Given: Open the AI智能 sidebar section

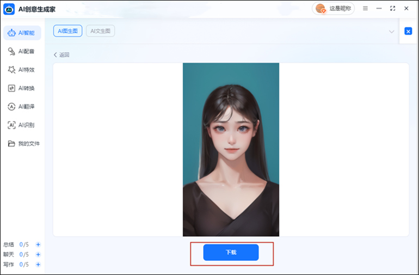Looking at the screenshot, I should (22, 33).
